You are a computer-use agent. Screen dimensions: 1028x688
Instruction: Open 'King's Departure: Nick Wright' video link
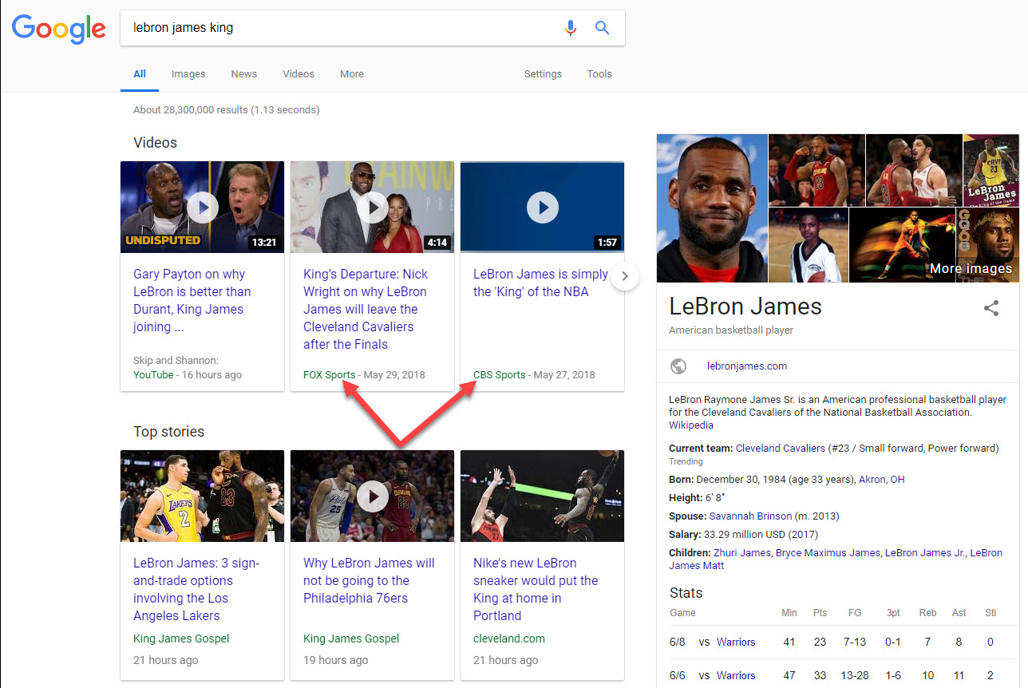pos(366,310)
